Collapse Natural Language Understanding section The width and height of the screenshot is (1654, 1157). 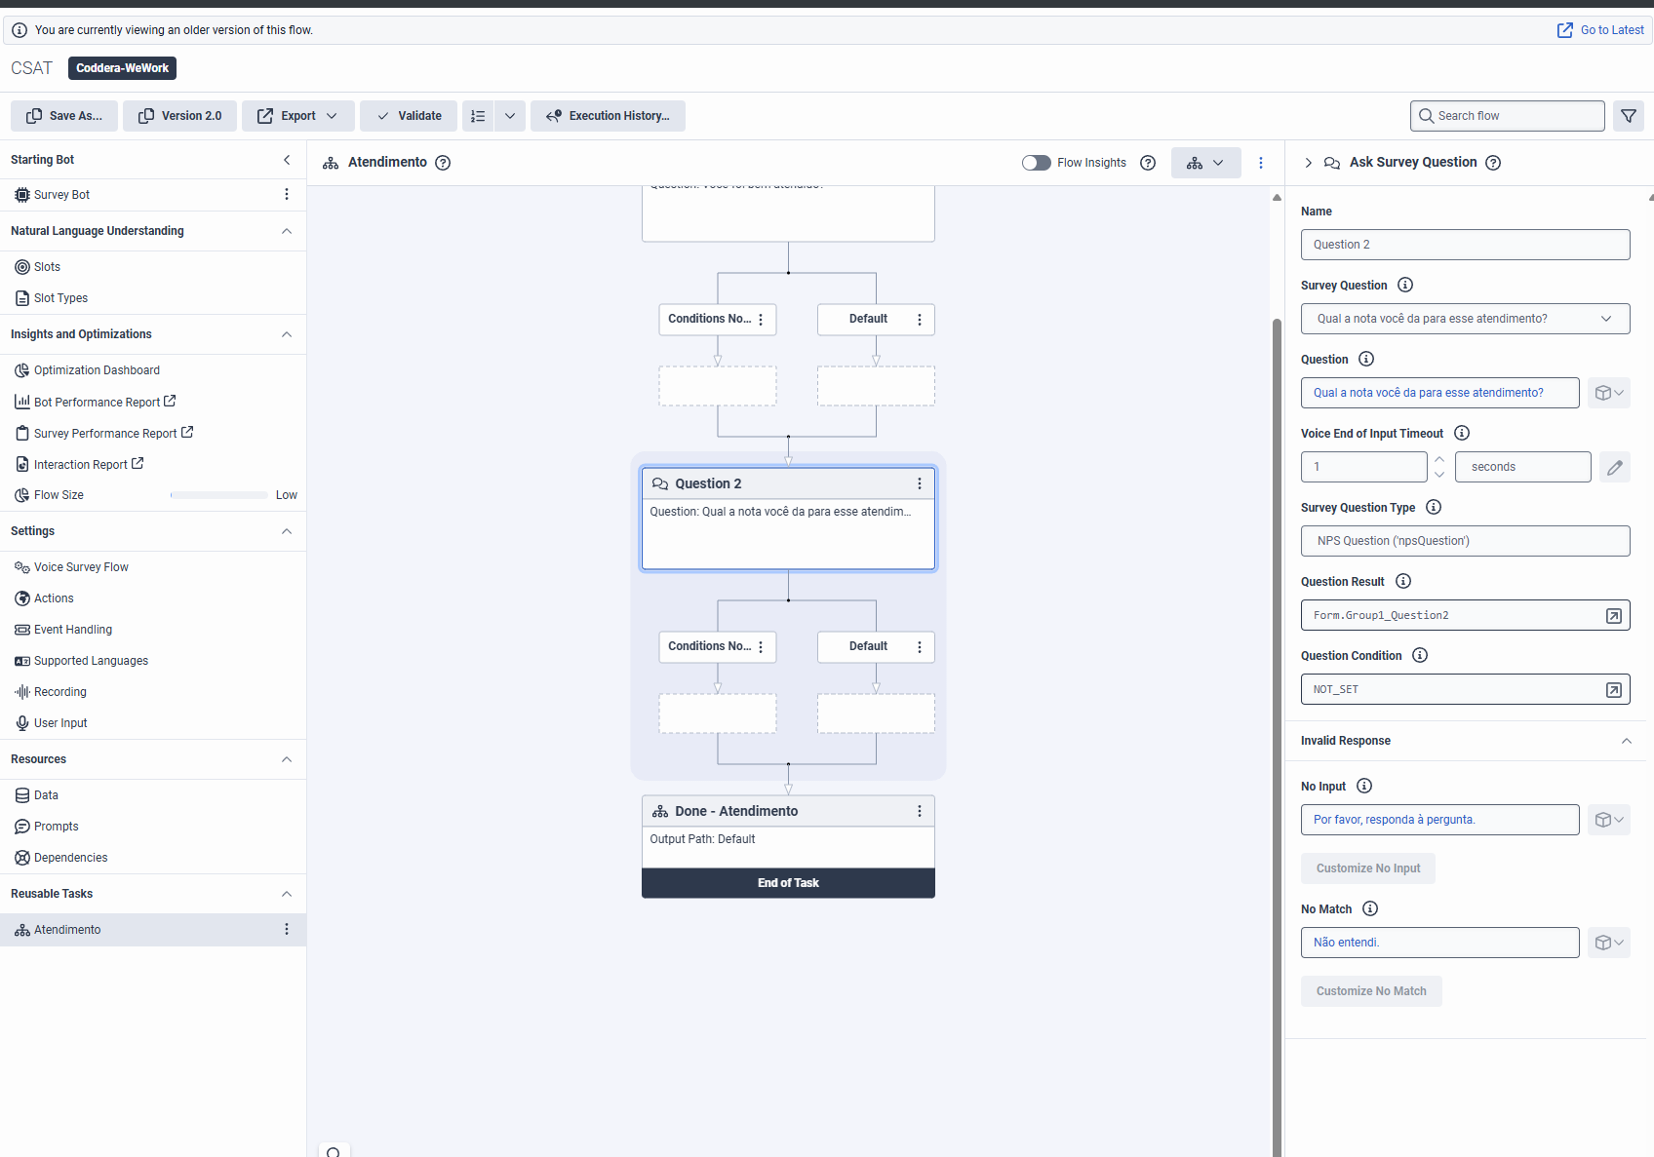pos(287,231)
